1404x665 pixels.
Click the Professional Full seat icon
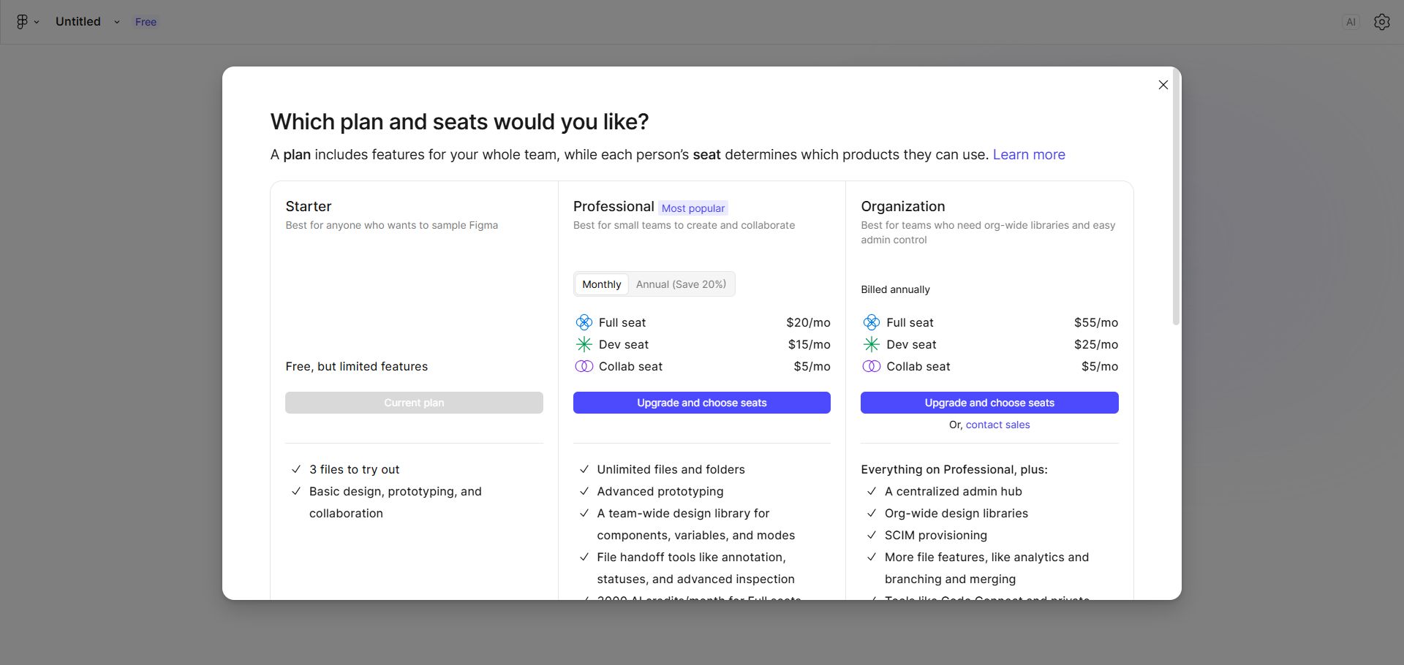click(584, 322)
